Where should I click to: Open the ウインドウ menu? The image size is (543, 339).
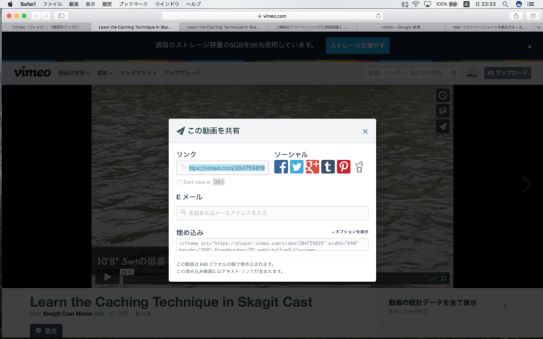pos(167,4)
